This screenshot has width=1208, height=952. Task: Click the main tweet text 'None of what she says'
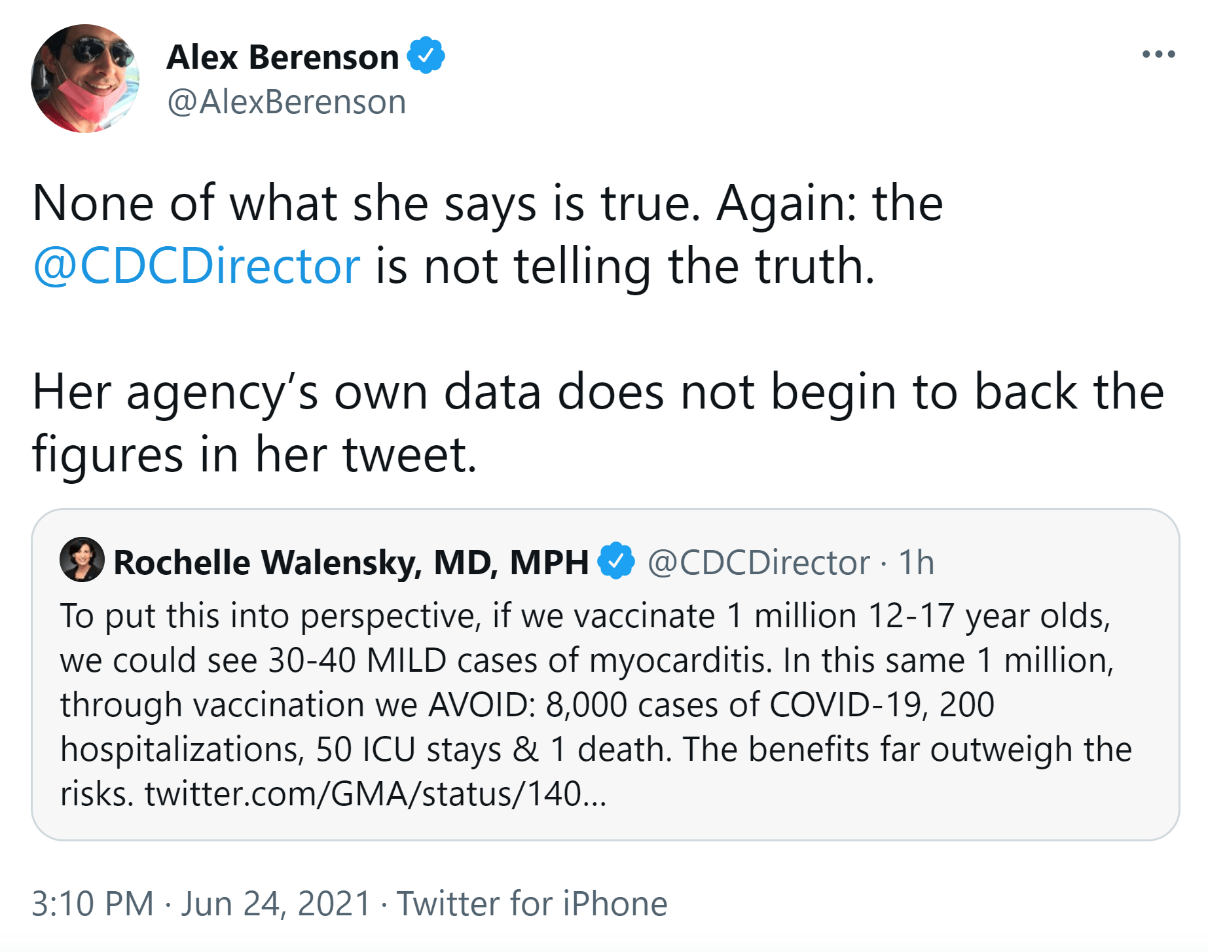click(487, 234)
